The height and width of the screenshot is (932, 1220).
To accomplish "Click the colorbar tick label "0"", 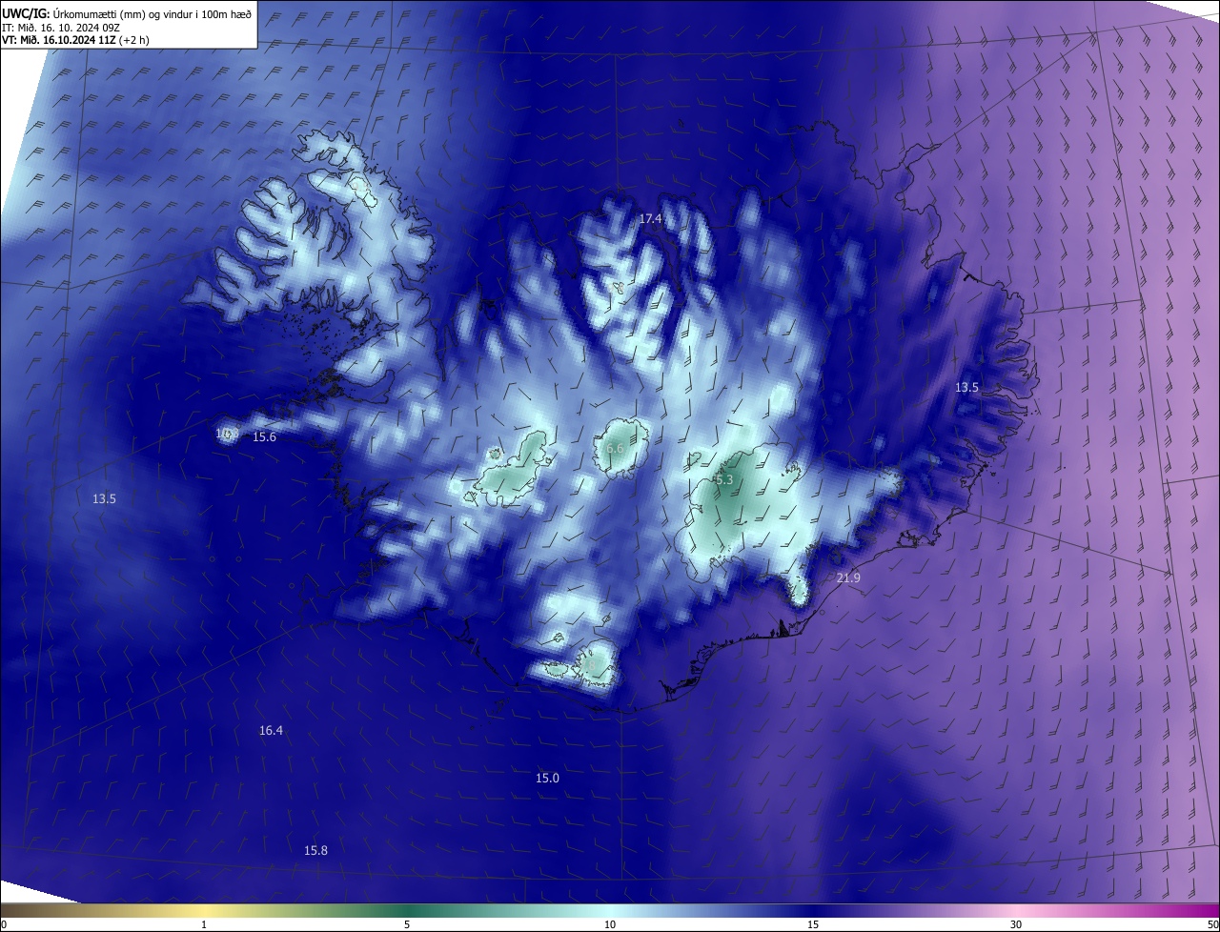I will point(4,924).
